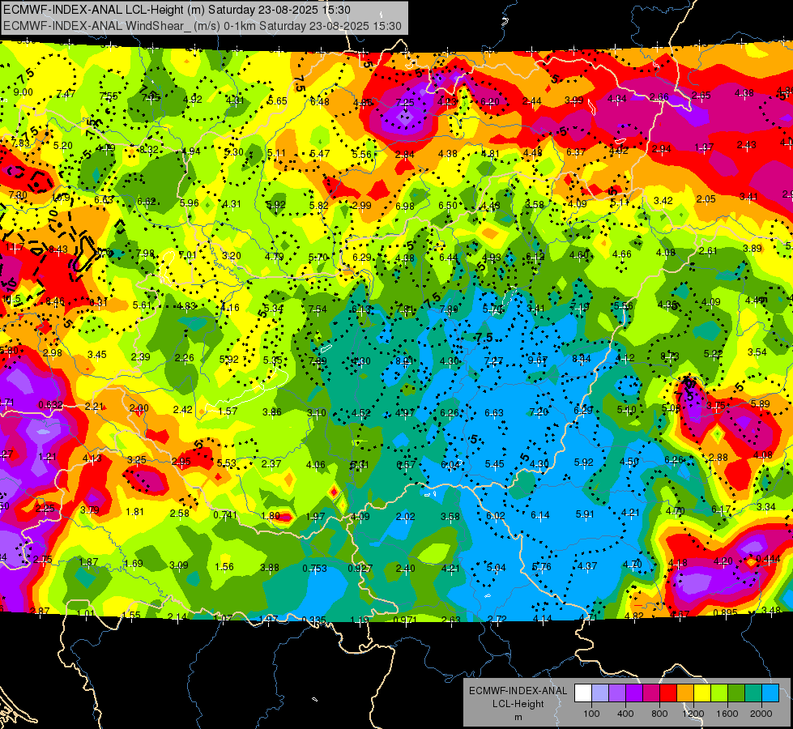
Task: Click the 3.20 map value
Action: [x=231, y=256]
